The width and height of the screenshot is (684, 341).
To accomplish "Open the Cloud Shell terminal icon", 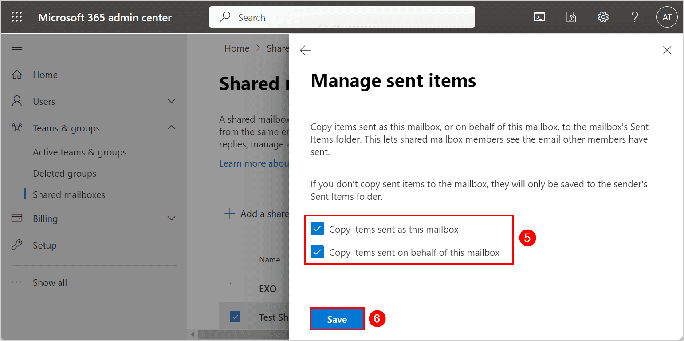I will [x=539, y=17].
